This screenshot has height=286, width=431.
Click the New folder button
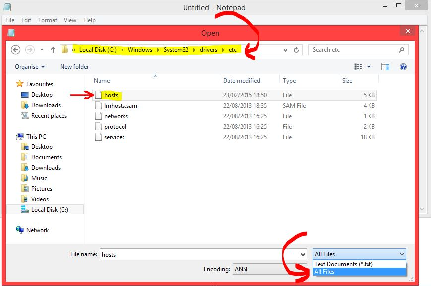[x=74, y=67]
